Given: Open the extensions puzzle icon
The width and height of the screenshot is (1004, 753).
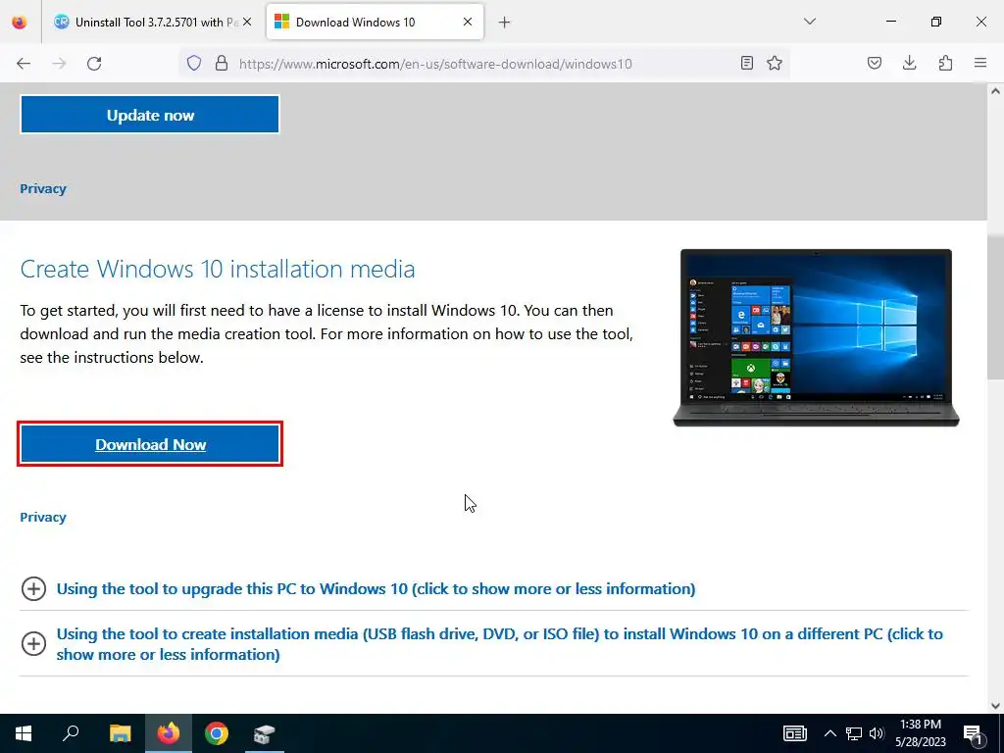Looking at the screenshot, I should tap(946, 63).
